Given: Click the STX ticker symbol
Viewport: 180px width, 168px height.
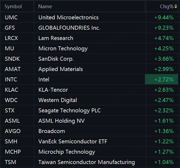Looking at the screenshot, I should 10,110.
